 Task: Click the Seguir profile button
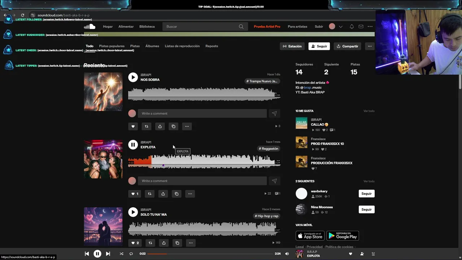(x=319, y=46)
